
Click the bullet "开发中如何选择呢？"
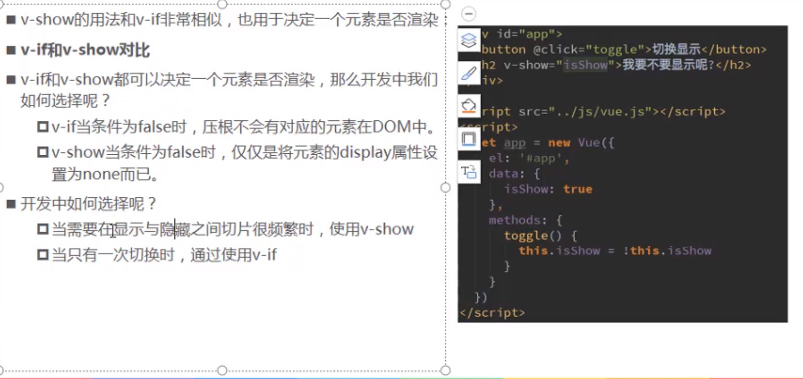(89, 204)
